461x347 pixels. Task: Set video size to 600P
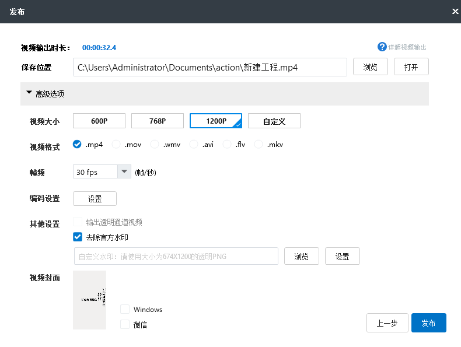coord(99,121)
